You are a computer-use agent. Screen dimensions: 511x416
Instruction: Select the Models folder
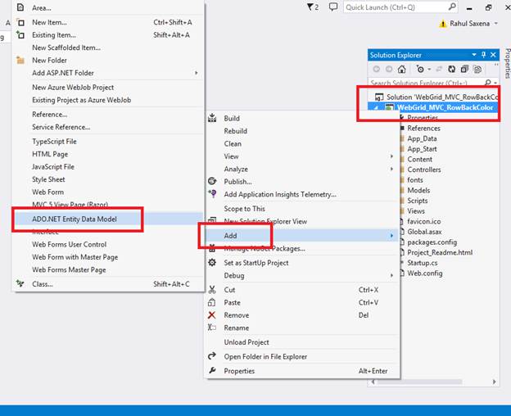[x=418, y=190]
